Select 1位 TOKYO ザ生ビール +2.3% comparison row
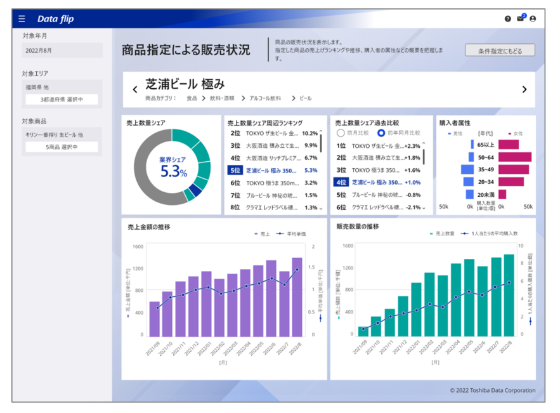The height and width of the screenshot is (413, 560). click(378, 146)
